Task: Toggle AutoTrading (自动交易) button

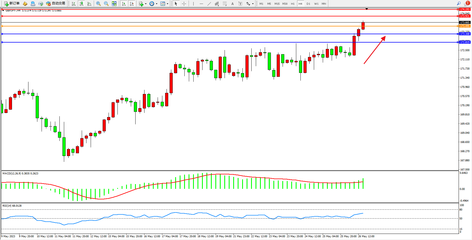Action: pyautogui.click(x=56, y=4)
